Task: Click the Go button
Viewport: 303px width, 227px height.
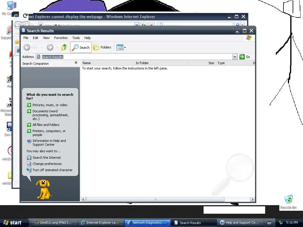Action: point(245,57)
